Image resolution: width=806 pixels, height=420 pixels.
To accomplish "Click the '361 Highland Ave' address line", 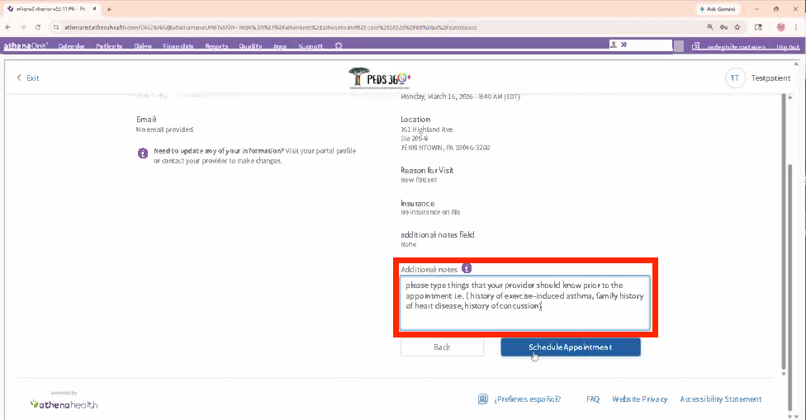I will pyautogui.click(x=427, y=130).
